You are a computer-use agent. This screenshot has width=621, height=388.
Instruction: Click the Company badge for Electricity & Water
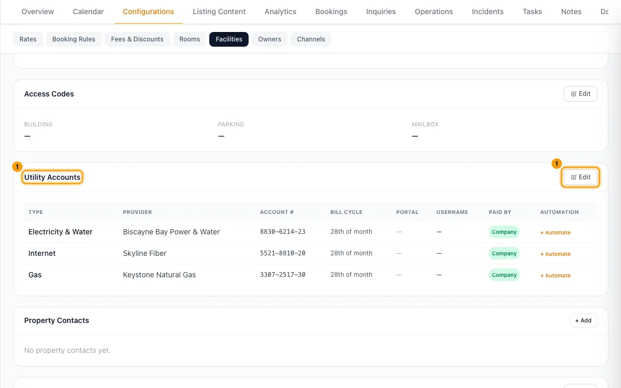click(x=504, y=232)
